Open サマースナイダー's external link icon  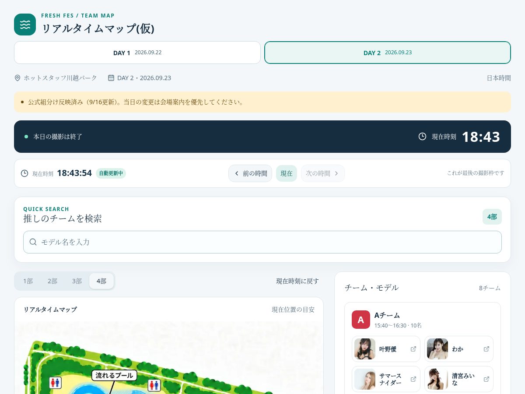click(413, 379)
